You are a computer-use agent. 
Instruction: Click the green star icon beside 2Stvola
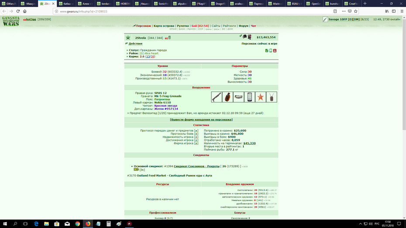(x=128, y=38)
